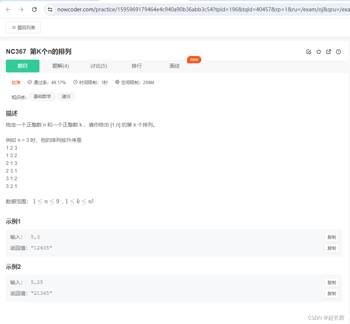Copy example 2 return value "21345"
350x324 pixels.
point(331,294)
